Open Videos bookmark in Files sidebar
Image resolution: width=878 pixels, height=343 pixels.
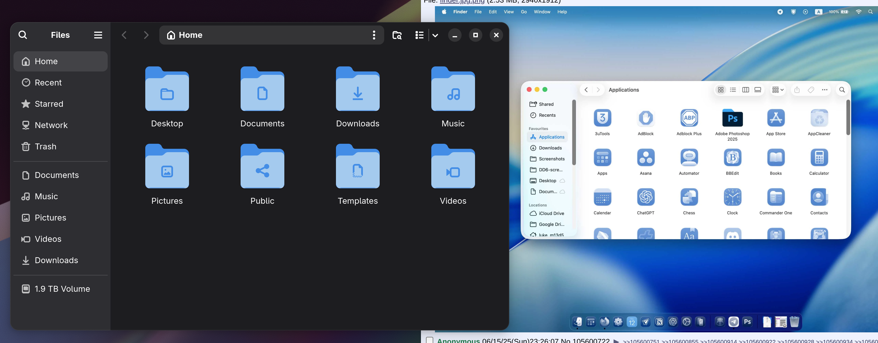click(61, 239)
